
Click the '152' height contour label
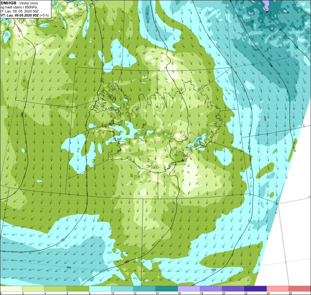[19, 30]
